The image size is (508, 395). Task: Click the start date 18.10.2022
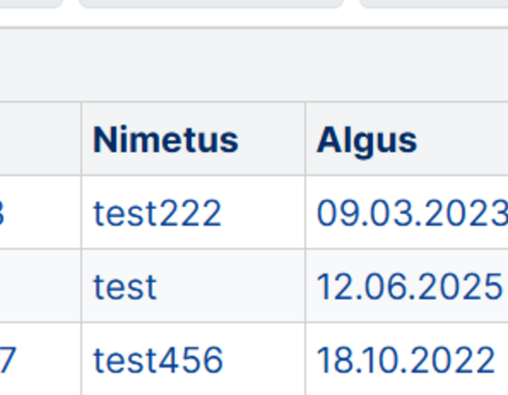pyautogui.click(x=406, y=360)
